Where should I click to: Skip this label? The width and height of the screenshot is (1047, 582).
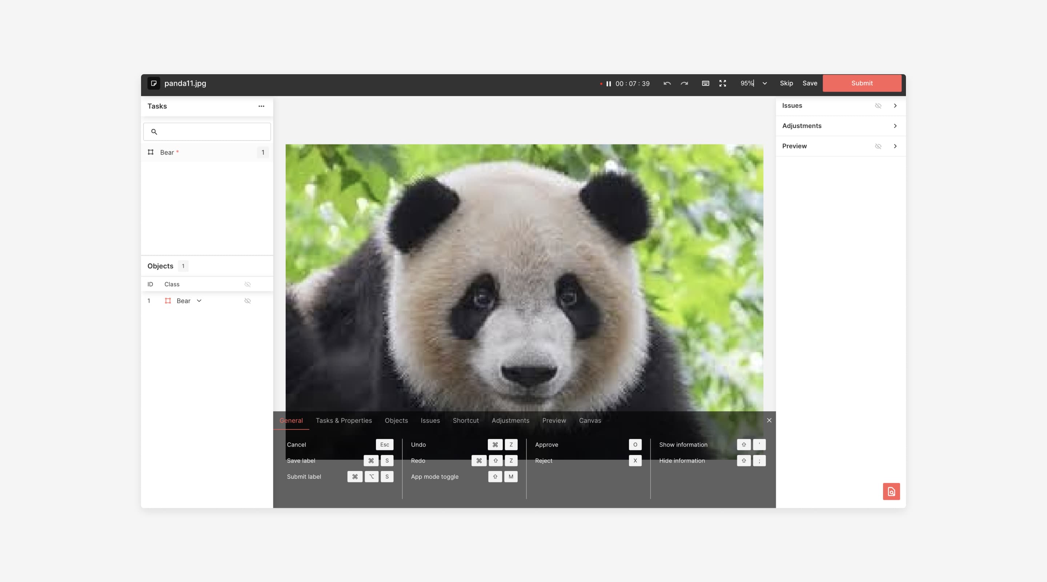coord(786,83)
